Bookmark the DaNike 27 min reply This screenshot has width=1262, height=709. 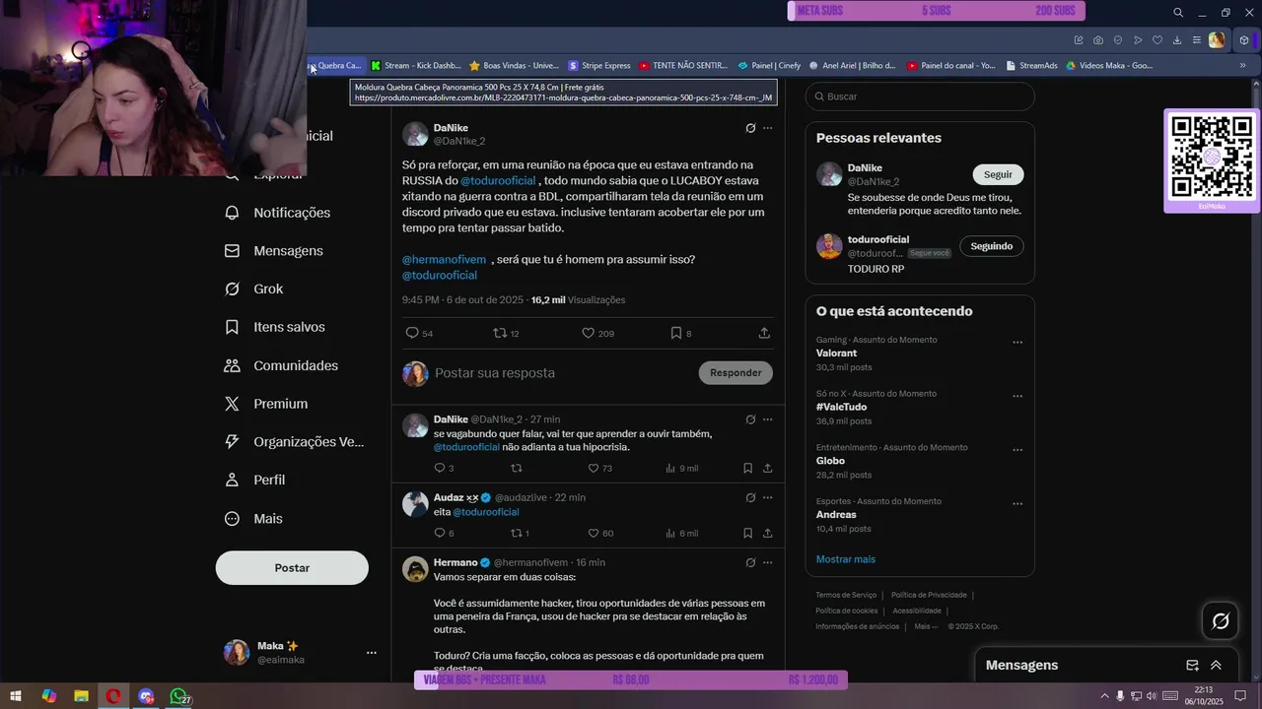[747, 468]
